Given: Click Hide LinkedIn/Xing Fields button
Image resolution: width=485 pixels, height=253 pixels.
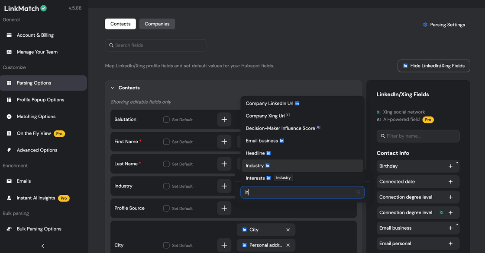Looking at the screenshot, I should pos(433,66).
